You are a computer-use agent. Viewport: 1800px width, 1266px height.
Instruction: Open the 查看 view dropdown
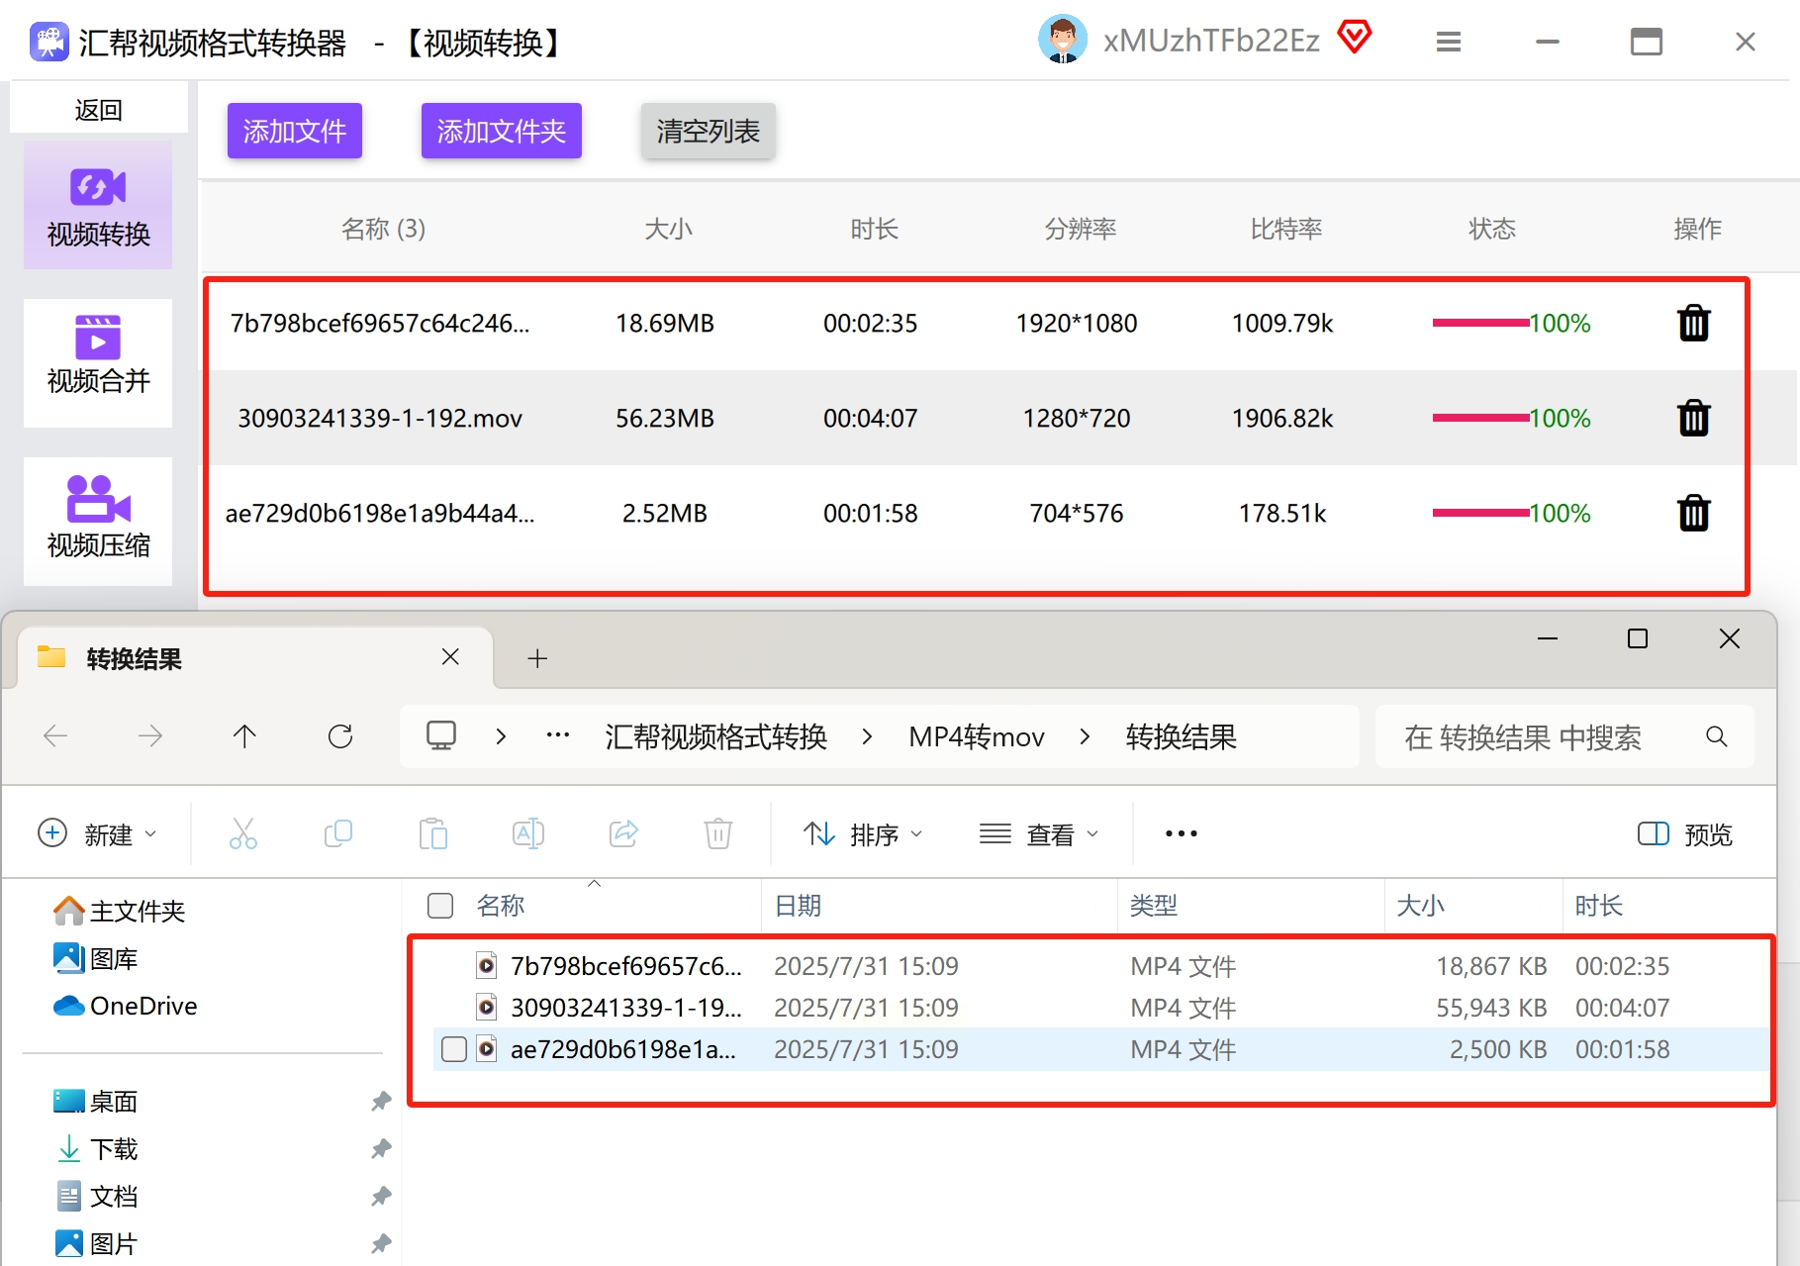click(x=1039, y=834)
